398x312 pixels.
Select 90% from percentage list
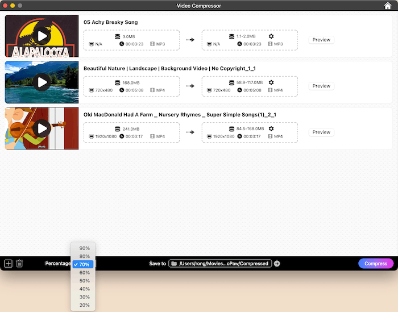click(84, 248)
